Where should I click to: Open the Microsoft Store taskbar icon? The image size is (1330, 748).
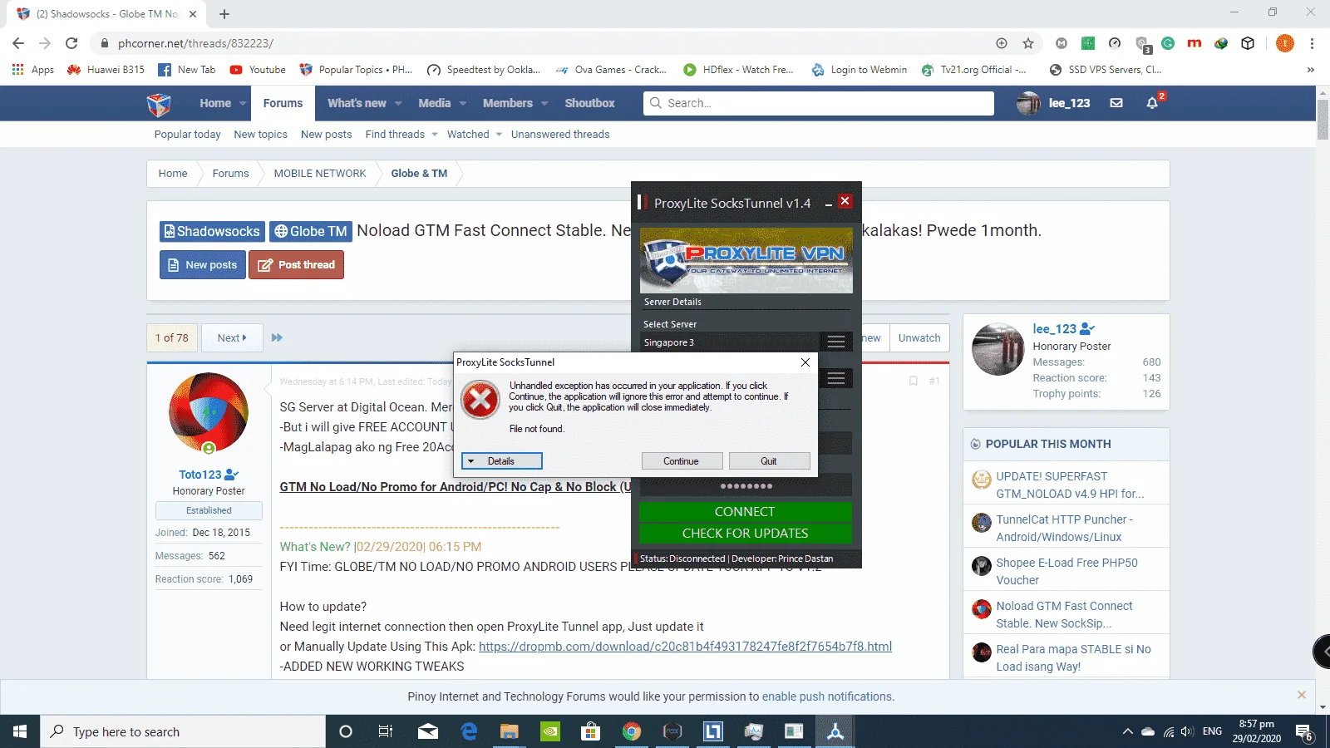(x=590, y=731)
